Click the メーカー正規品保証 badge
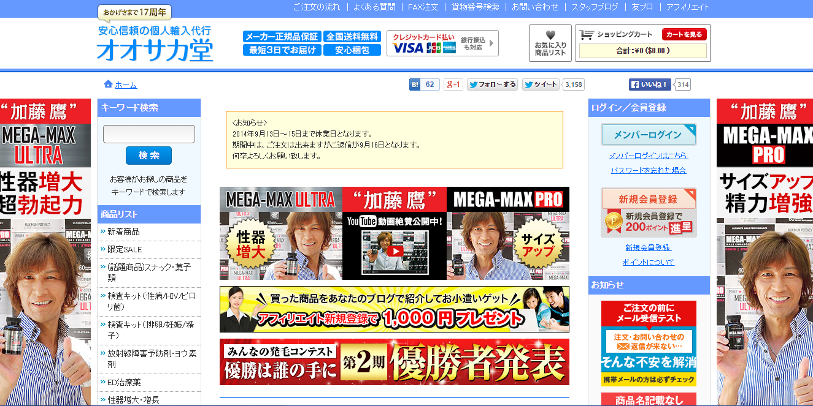The image size is (813, 406). 282,37
